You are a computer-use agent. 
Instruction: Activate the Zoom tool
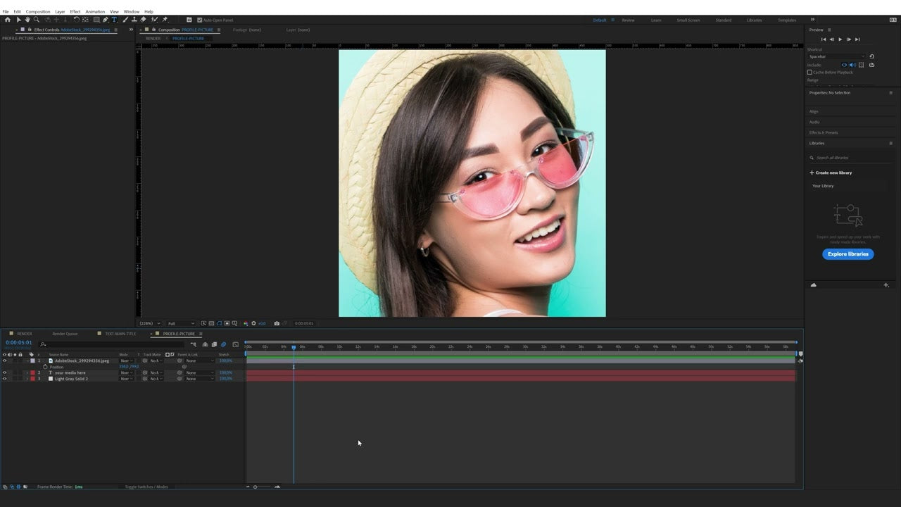pyautogui.click(x=37, y=20)
